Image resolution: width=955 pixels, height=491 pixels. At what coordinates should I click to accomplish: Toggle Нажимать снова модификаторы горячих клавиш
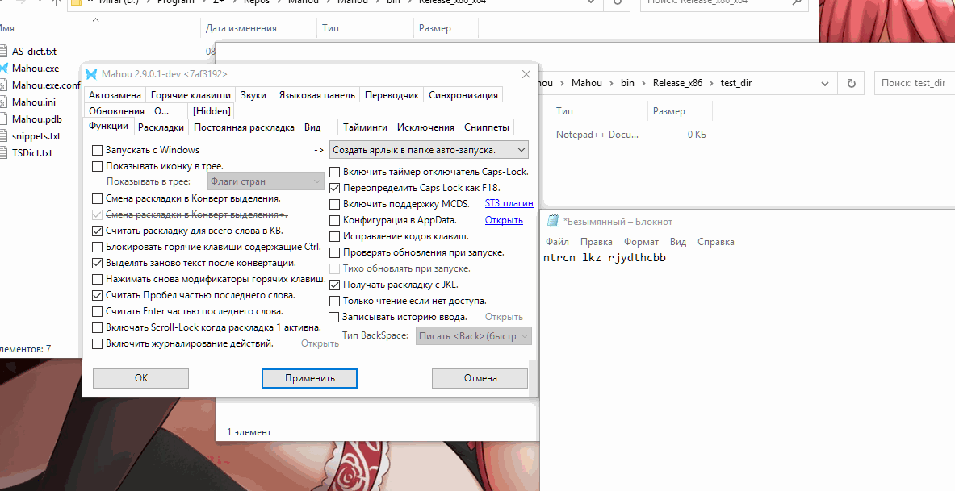click(x=97, y=279)
